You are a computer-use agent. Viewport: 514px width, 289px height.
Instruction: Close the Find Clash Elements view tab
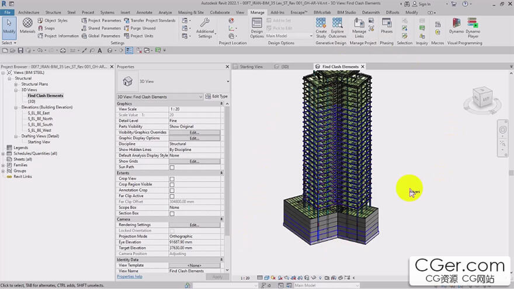tap(363, 67)
